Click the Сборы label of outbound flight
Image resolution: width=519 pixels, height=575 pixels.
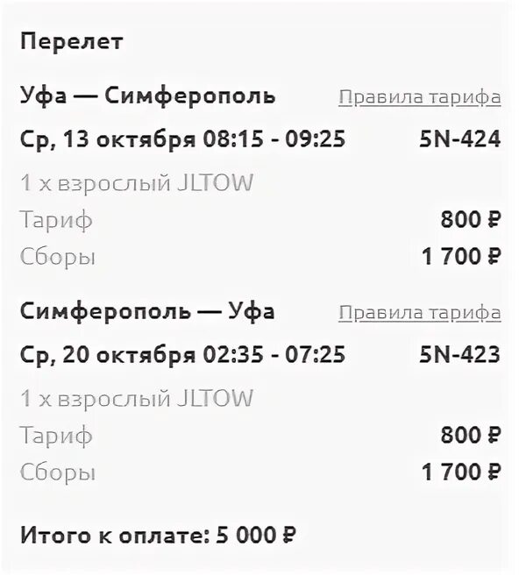point(58,257)
